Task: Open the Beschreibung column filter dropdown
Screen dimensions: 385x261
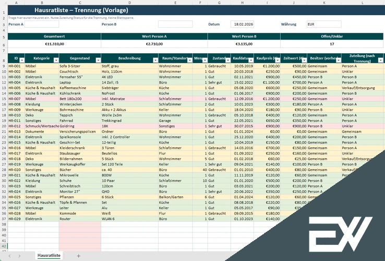Action: point(155,60)
